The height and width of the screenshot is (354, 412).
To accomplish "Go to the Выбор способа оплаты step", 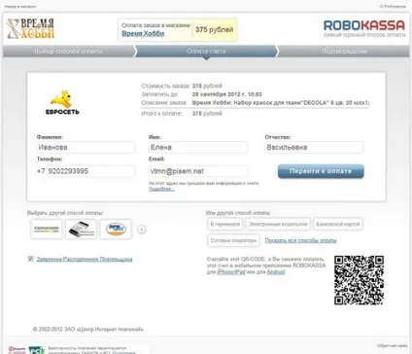I will pyautogui.click(x=68, y=52).
